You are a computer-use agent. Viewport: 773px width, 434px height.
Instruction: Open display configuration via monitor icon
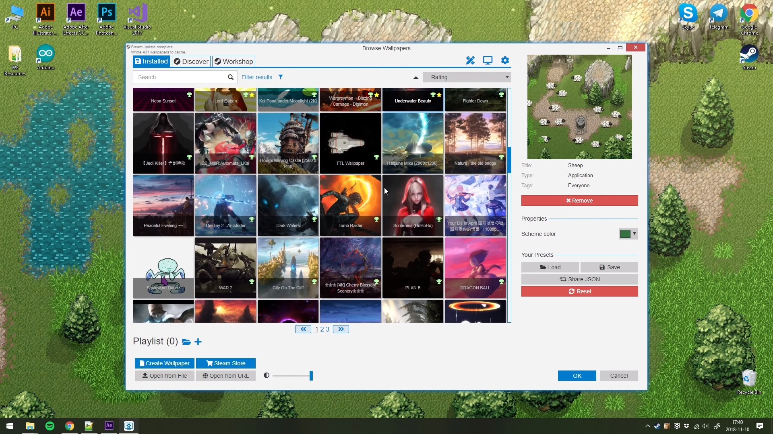[488, 60]
